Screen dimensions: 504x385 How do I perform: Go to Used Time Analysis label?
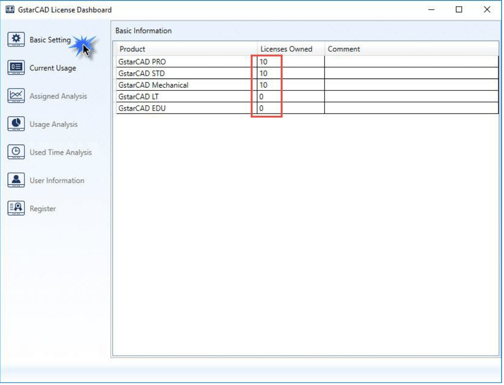pos(61,152)
